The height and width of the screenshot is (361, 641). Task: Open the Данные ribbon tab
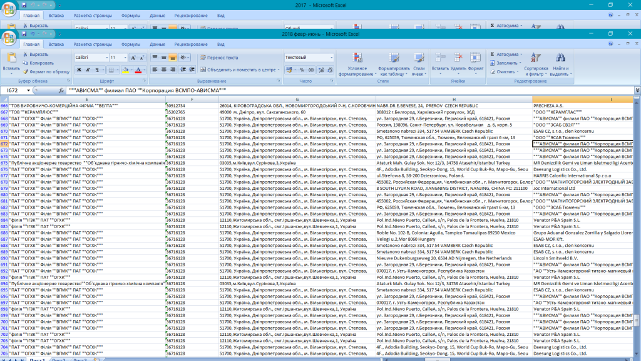tap(158, 44)
